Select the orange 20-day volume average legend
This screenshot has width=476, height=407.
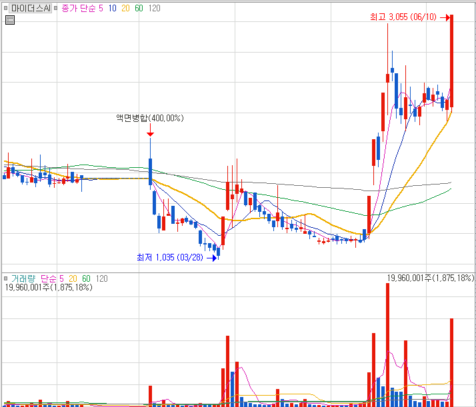(x=73, y=278)
